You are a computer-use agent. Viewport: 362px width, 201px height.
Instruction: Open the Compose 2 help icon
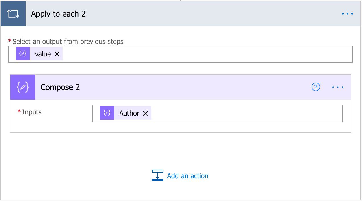315,87
